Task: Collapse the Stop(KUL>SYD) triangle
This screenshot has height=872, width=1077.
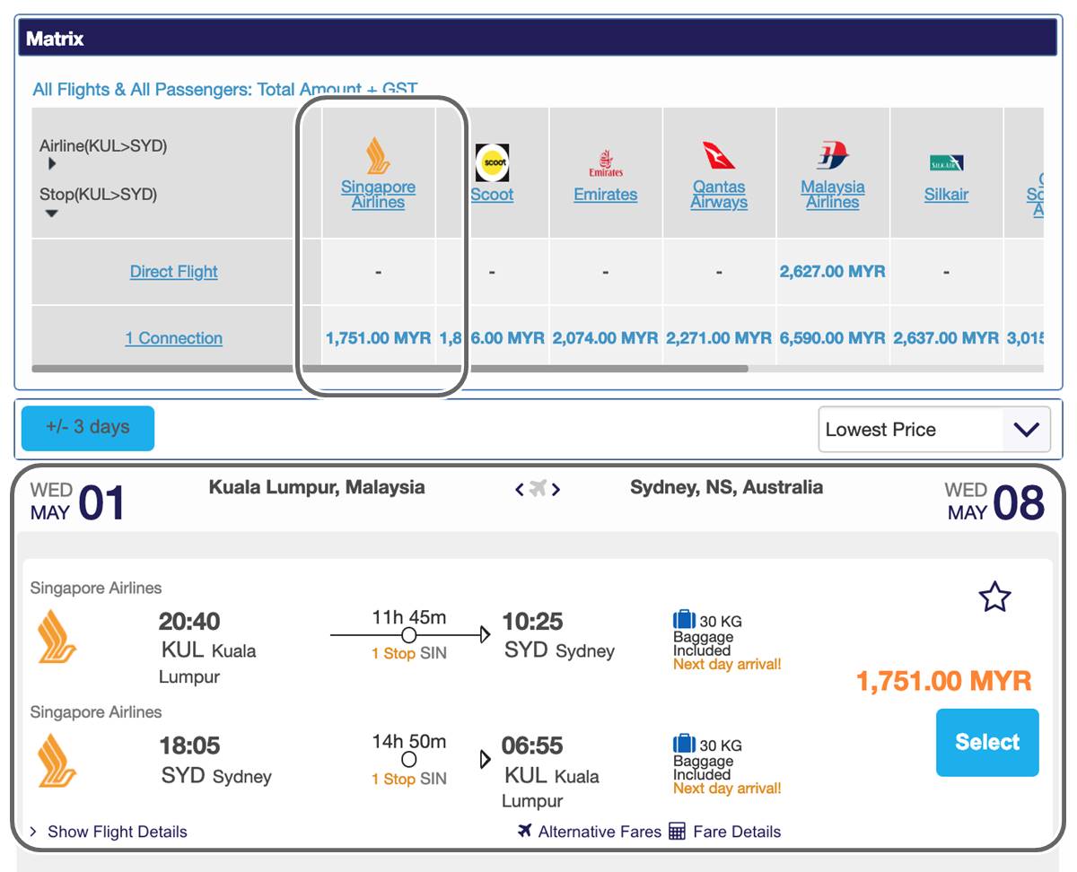Action: tap(52, 213)
